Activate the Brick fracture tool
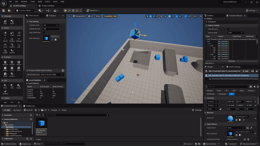260x146 pixels. 19,69
